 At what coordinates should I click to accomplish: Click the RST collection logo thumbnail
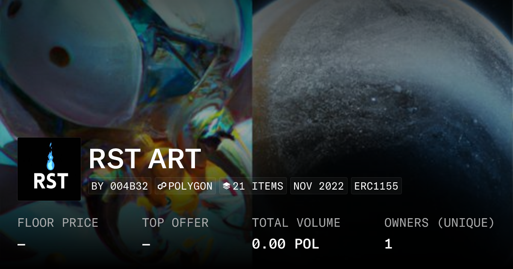pos(49,169)
